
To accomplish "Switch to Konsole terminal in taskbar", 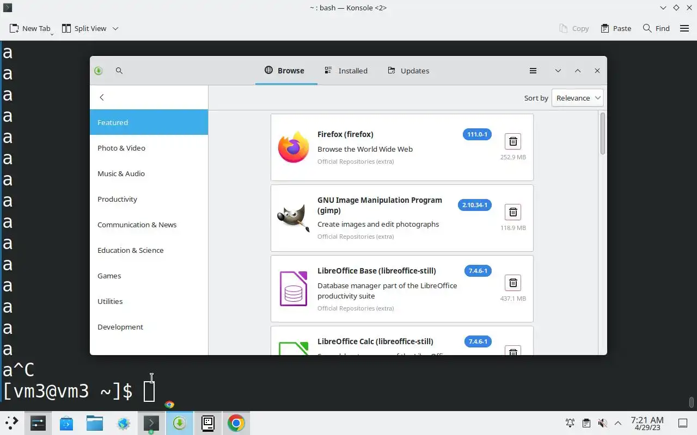I will 151,423.
